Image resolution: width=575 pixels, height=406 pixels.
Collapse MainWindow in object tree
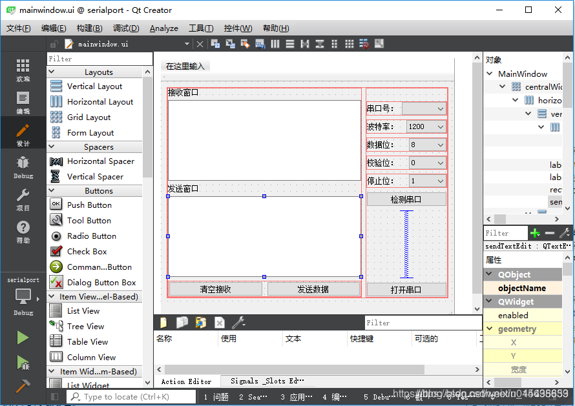tap(490, 74)
